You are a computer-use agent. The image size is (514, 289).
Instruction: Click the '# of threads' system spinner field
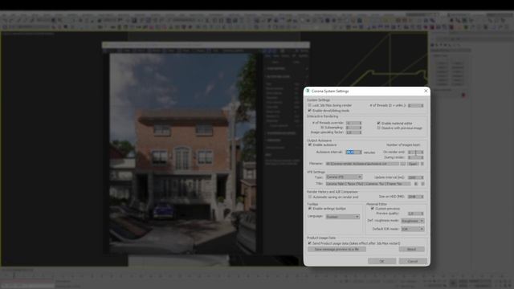(x=415, y=105)
